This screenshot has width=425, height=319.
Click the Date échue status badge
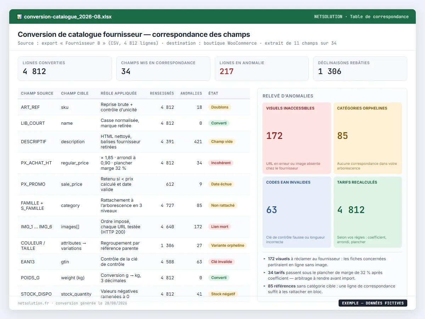pyautogui.click(x=221, y=184)
